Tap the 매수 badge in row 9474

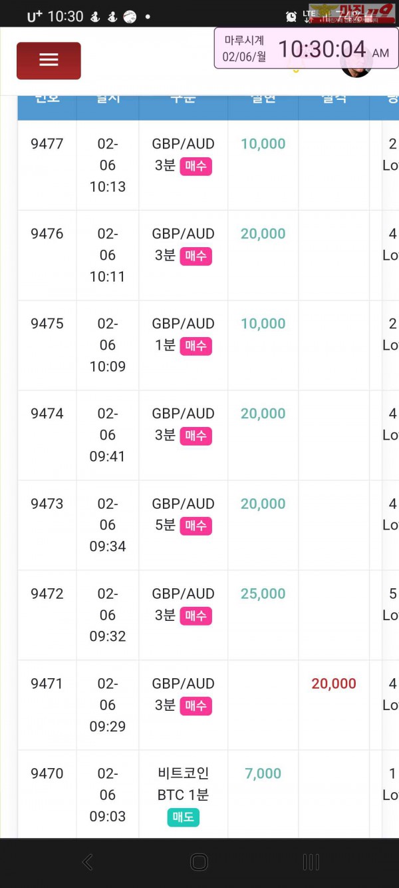(196, 436)
